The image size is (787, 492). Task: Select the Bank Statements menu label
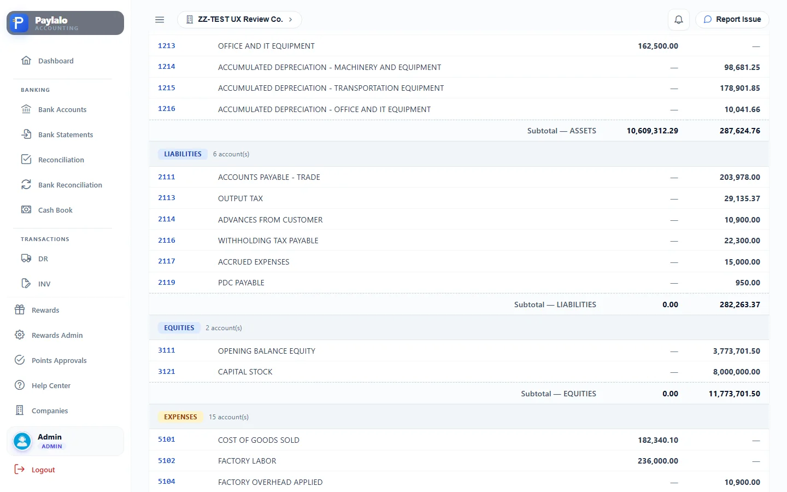tap(66, 135)
